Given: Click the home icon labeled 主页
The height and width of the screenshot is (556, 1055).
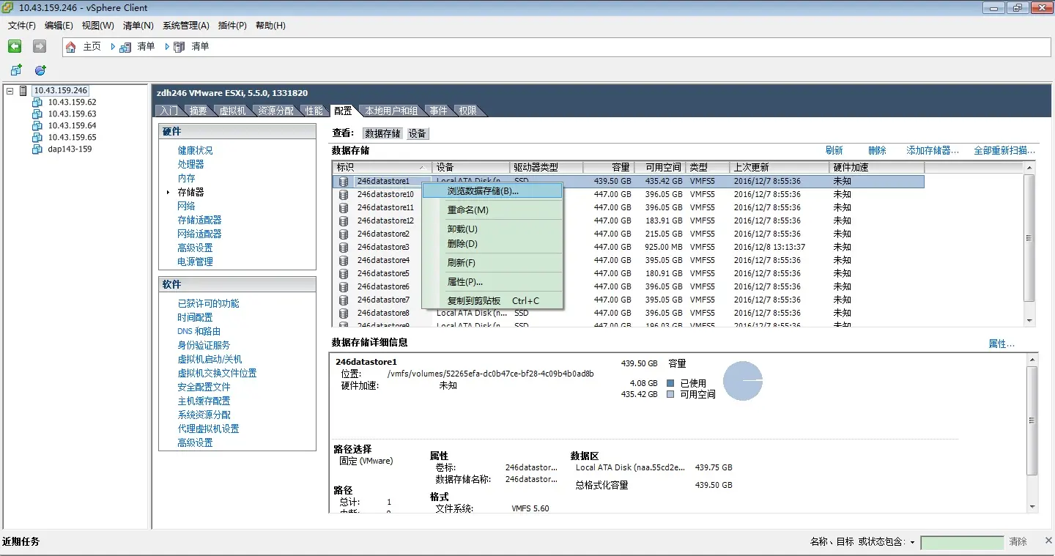Looking at the screenshot, I should 71,47.
